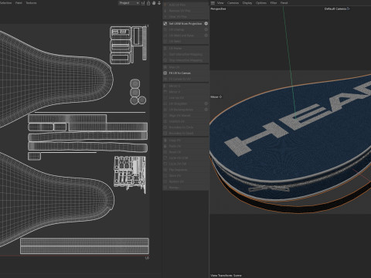This screenshot has height=278, width=371.
Task: Open UV Straighten settings gear
Action: point(206,103)
